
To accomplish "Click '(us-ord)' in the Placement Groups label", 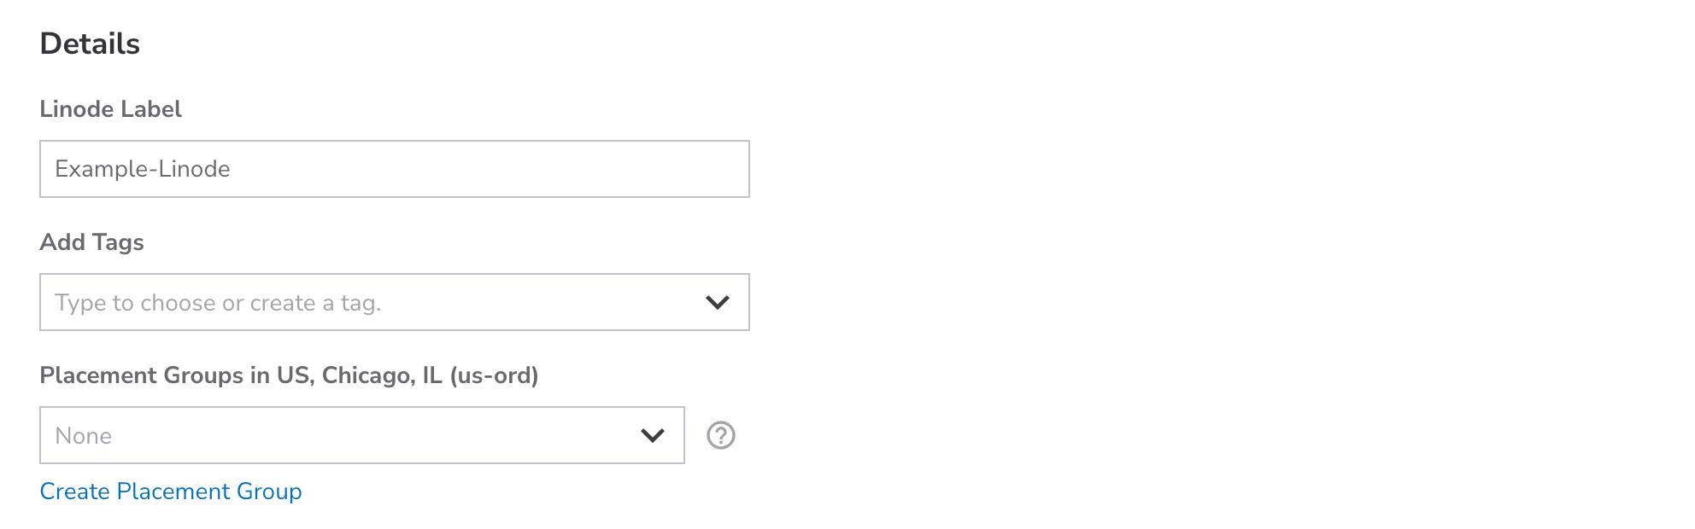I will (x=494, y=375).
